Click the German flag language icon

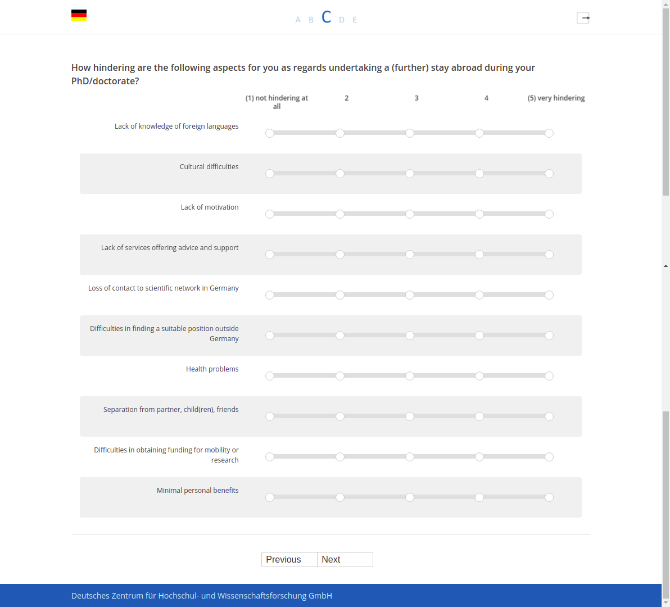tap(79, 15)
